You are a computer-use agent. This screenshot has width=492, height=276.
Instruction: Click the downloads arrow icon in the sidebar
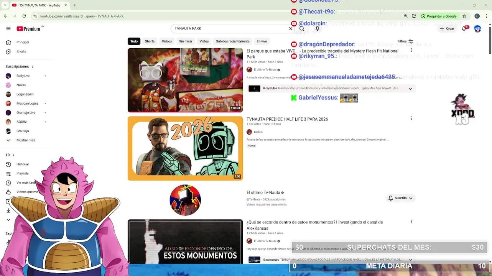pyautogui.click(x=8, y=210)
